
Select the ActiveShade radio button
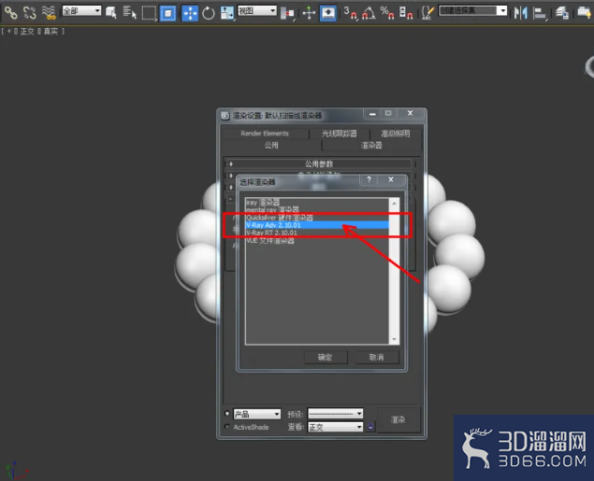[x=227, y=427]
